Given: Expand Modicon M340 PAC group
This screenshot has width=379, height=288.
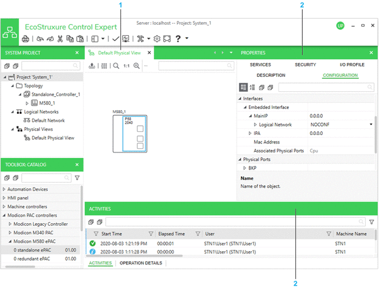Looking at the screenshot, I should (x=10, y=233).
